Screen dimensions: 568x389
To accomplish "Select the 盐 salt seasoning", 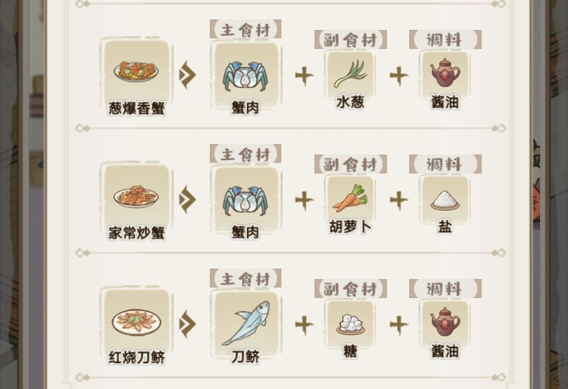I will 445,200.
